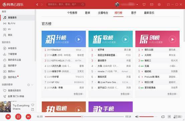This screenshot has width=185, height=121.
Task: Go forward with the navigation arrow
Action: 41,4
